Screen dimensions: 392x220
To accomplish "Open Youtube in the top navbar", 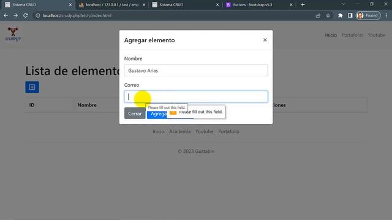I will click(376, 35).
